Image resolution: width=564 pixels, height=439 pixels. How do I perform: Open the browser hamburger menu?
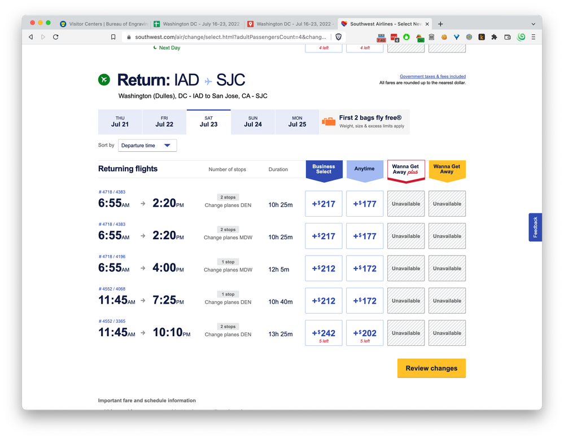(x=534, y=37)
